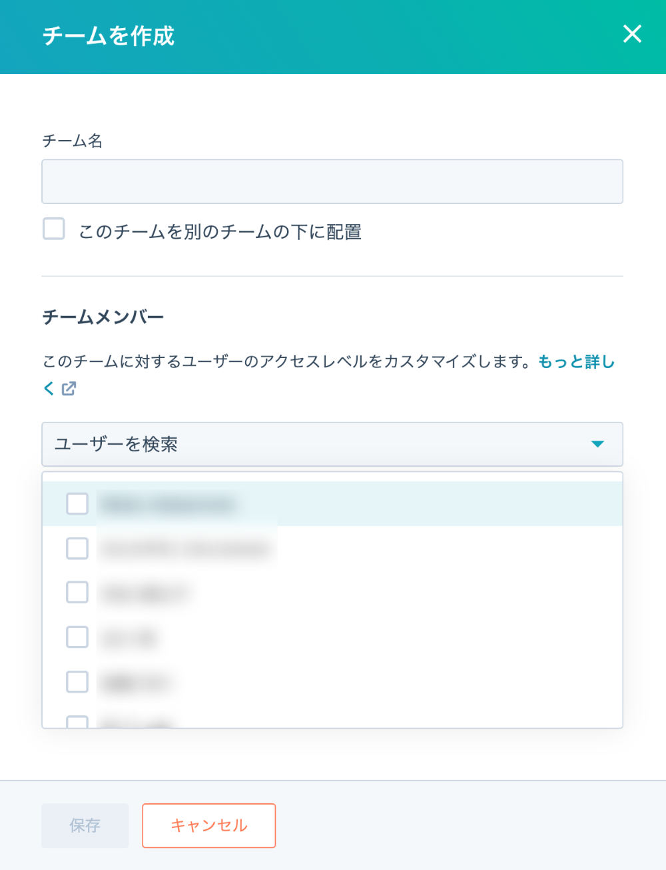The height and width of the screenshot is (870, 666).
Task: Tick the second user checkbox in the list
Action: [77, 548]
